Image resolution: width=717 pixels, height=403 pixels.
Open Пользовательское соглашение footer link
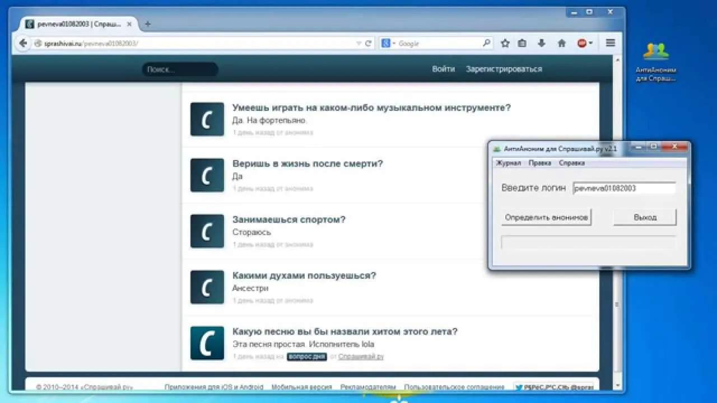pyautogui.click(x=455, y=387)
